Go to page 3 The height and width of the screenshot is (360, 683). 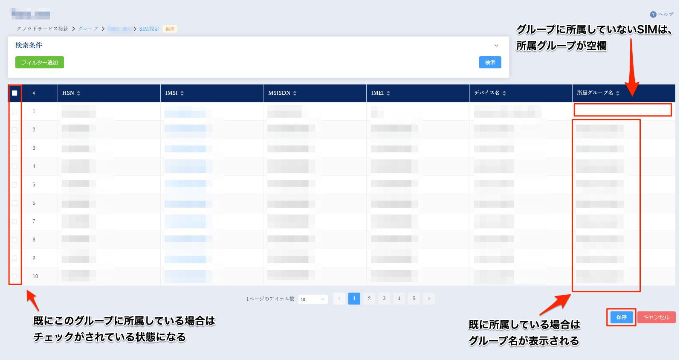(x=384, y=299)
